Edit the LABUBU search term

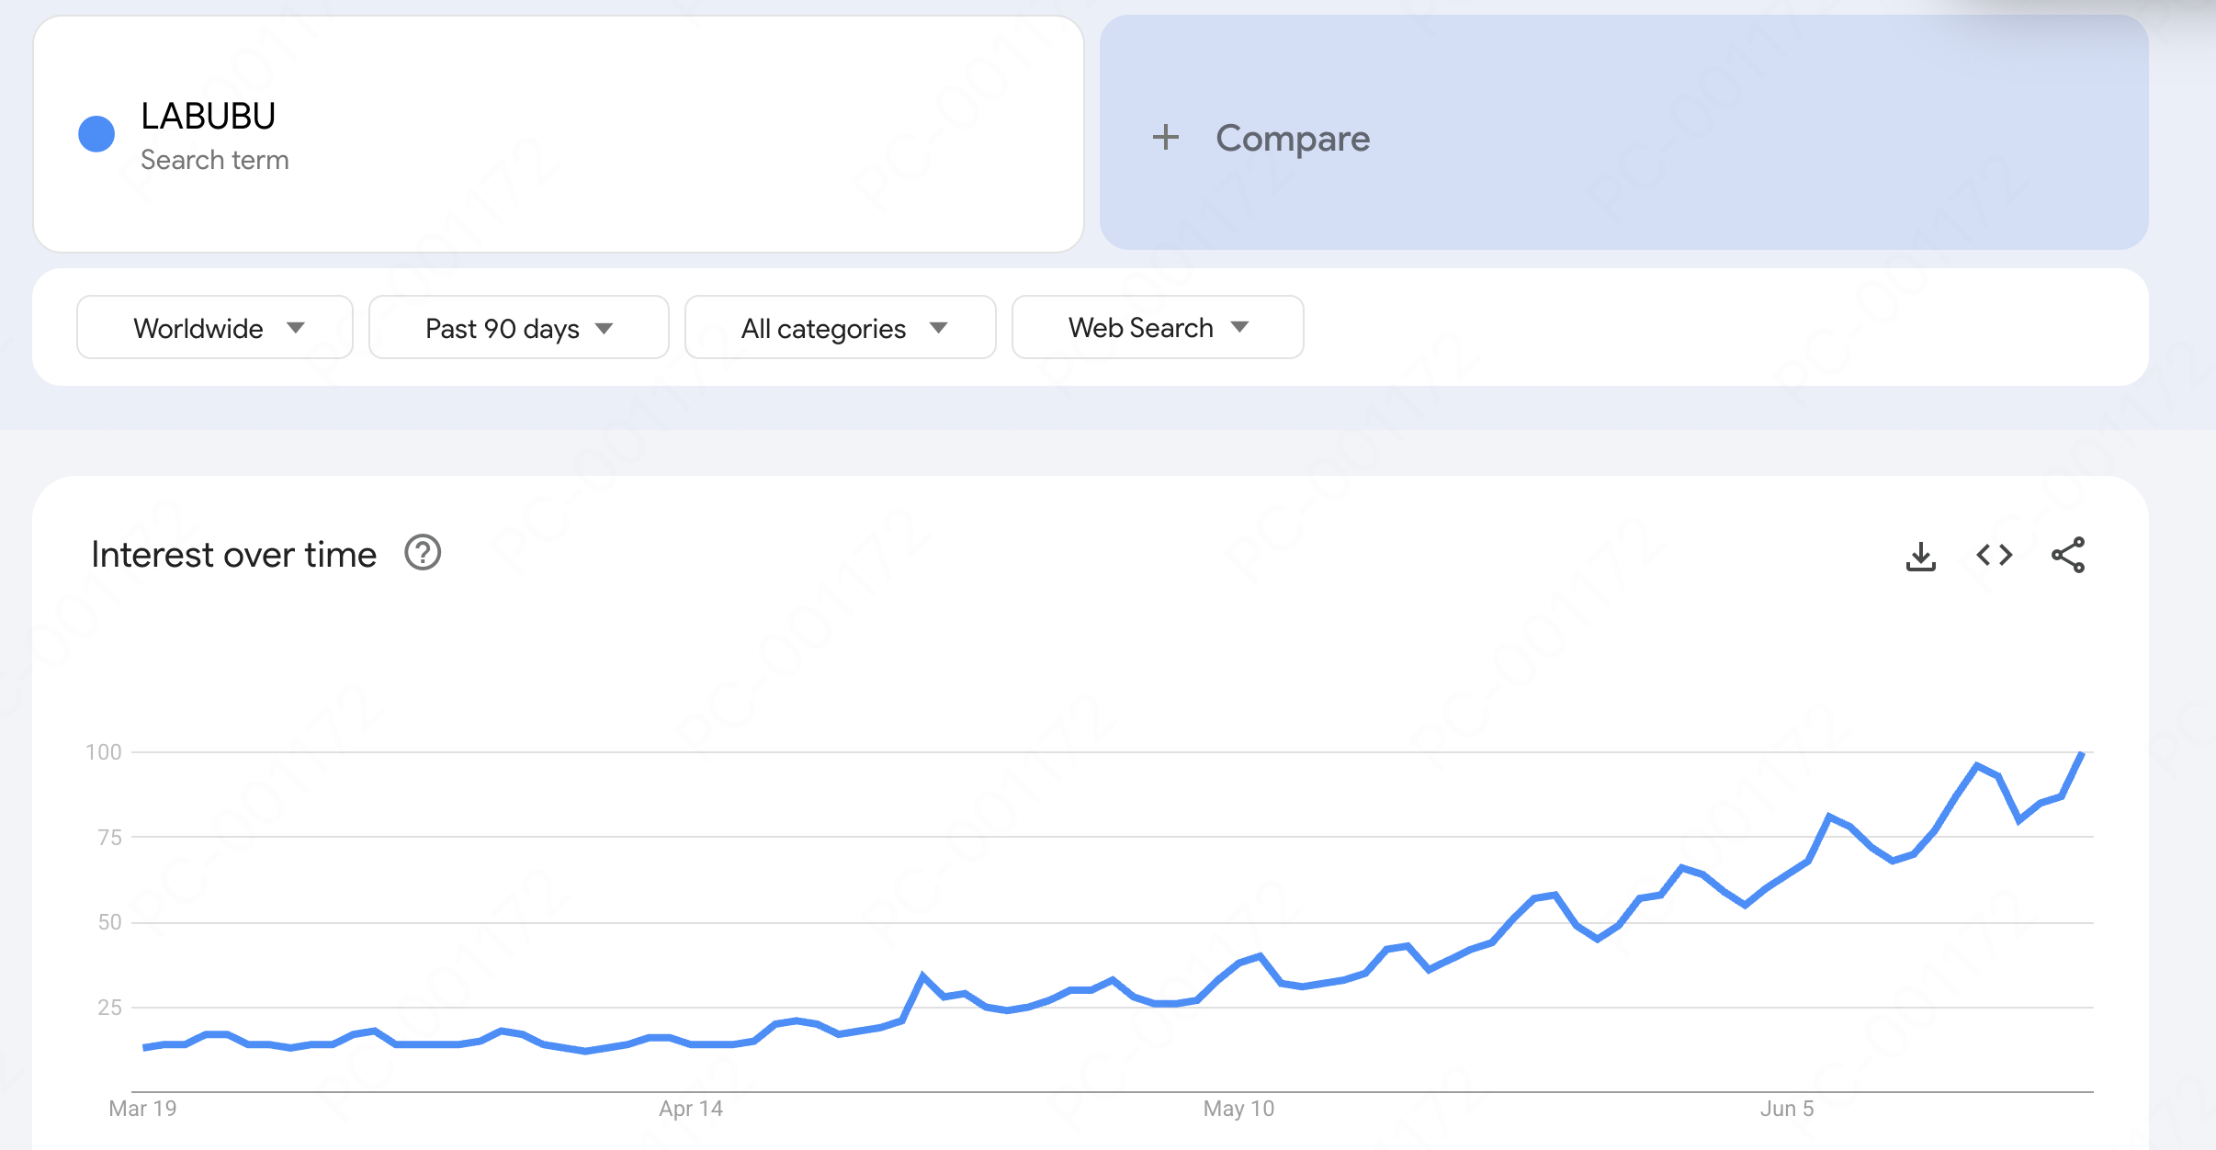(x=209, y=117)
